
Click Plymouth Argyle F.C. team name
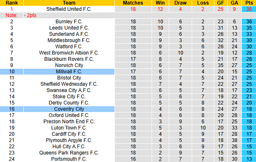click(69, 140)
